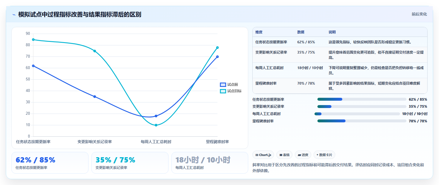The height and width of the screenshot is (185, 439).
Task: Select the 表格 tag chip
Action: [284, 155]
